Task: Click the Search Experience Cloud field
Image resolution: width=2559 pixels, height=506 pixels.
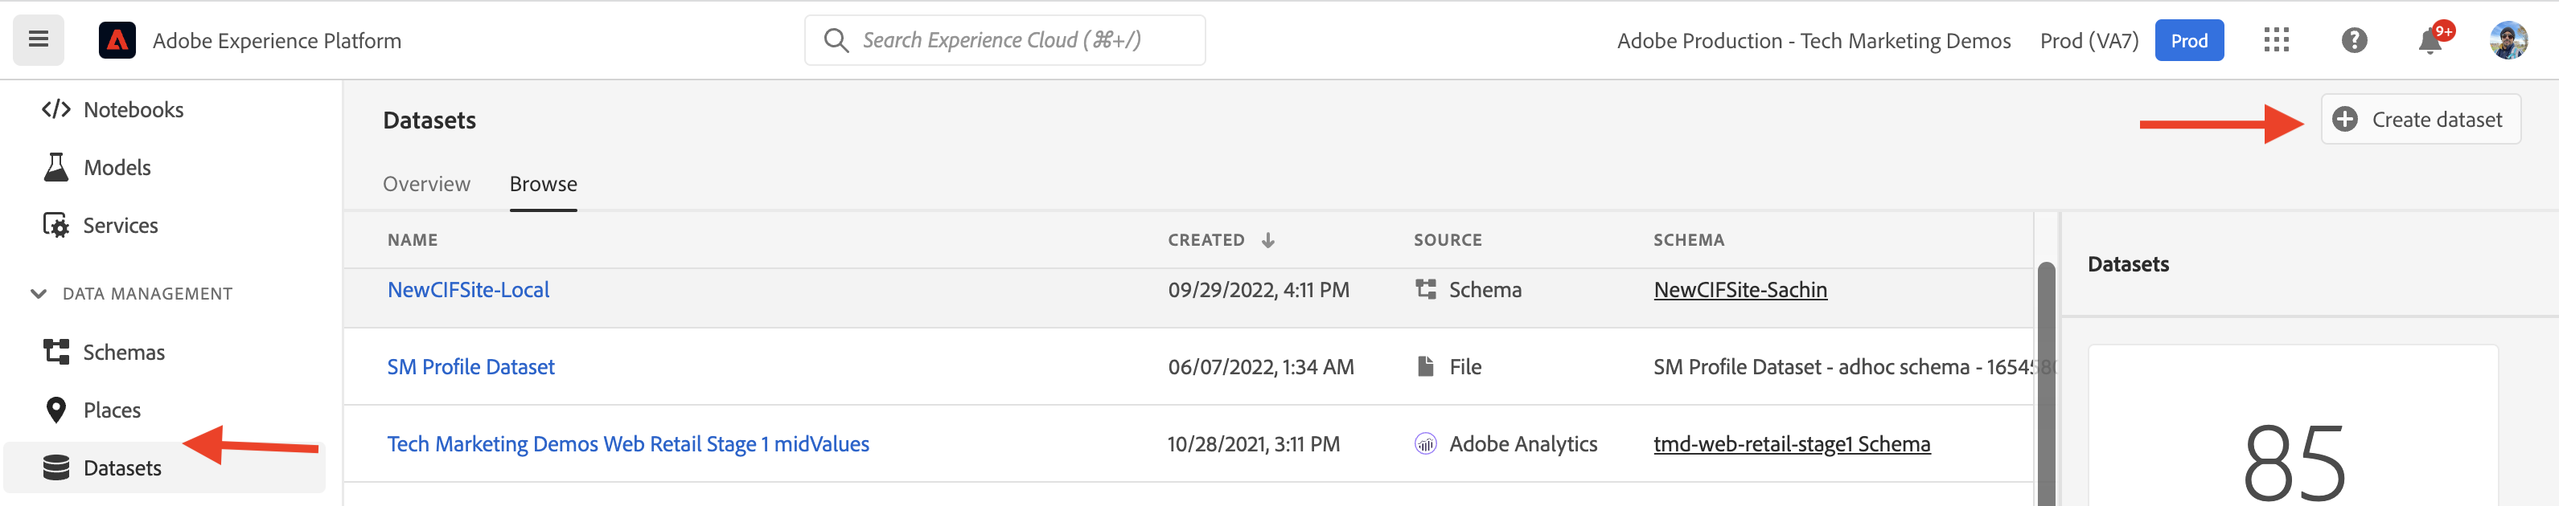Action: [x=1004, y=41]
